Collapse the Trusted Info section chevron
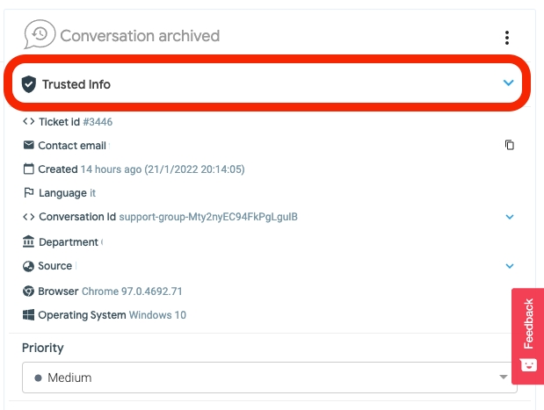The width and height of the screenshot is (544, 410). point(508,83)
